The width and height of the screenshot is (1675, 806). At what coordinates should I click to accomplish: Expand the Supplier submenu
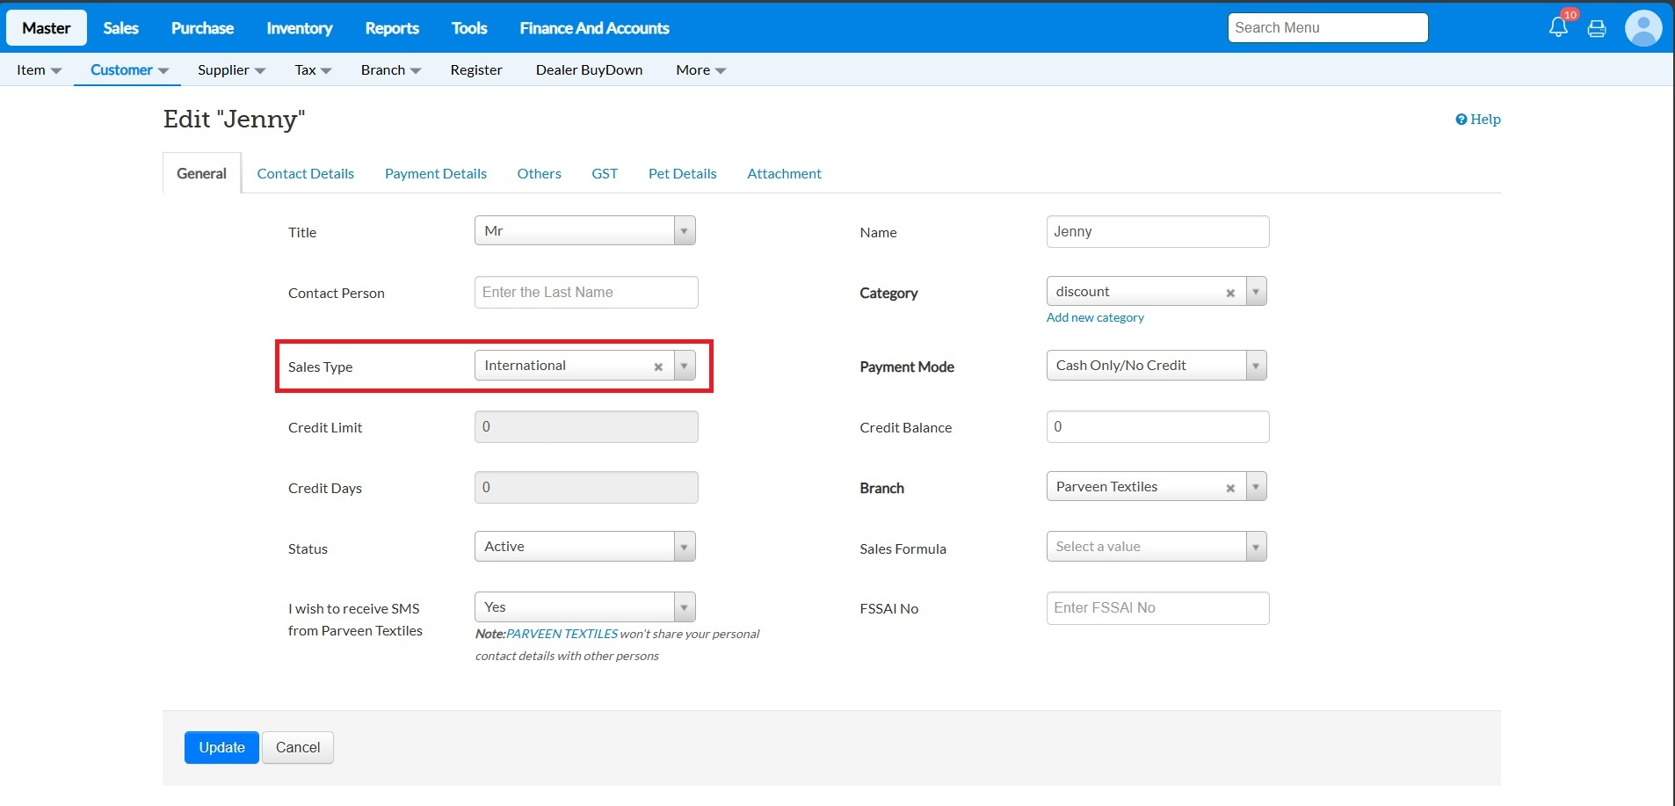pyautogui.click(x=231, y=70)
